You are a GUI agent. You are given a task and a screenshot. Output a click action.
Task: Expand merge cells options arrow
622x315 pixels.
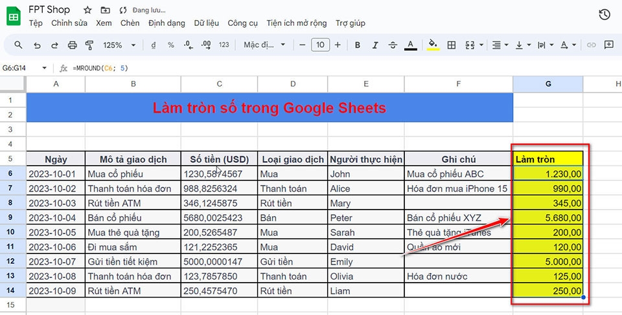click(481, 45)
